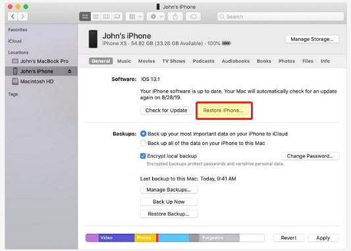This screenshot has width=351, height=251.
Task: Click the Favorites sidebar heading
Action: [x=18, y=30]
